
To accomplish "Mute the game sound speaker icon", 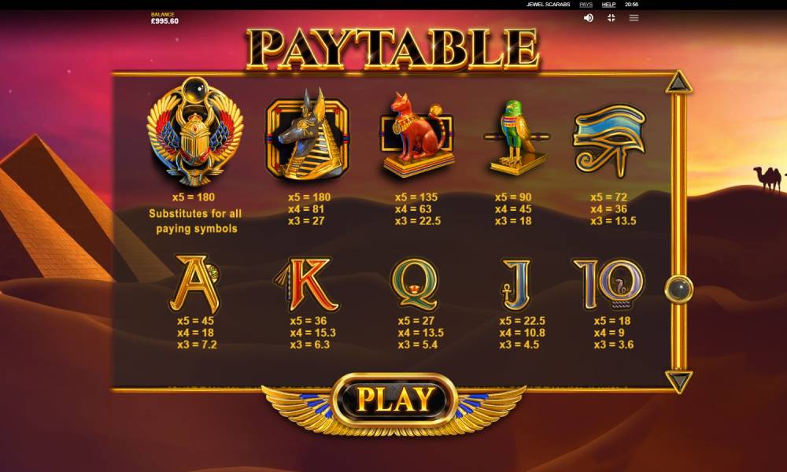I will pyautogui.click(x=588, y=18).
